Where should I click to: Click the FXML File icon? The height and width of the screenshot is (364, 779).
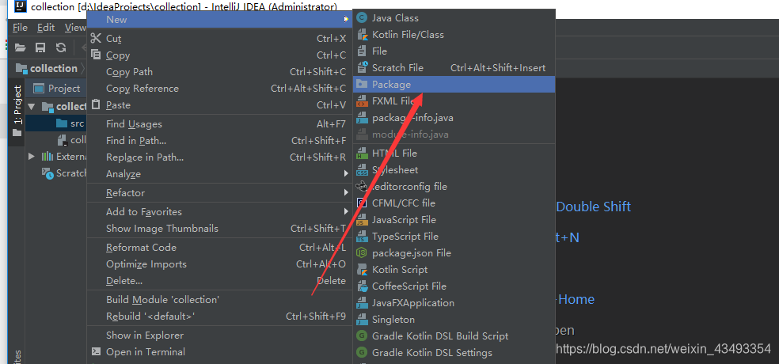coord(362,101)
